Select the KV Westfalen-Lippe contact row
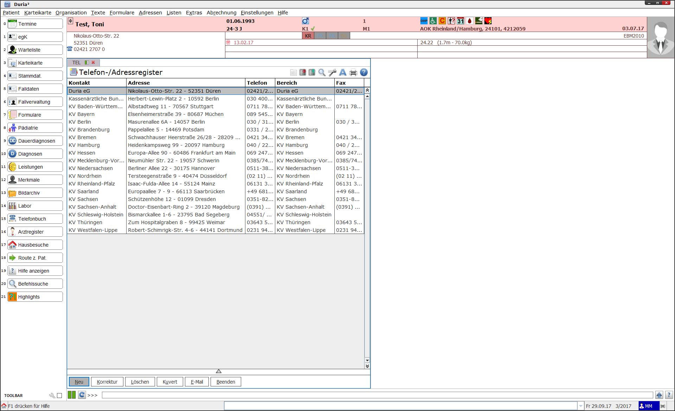Image resolution: width=675 pixels, height=411 pixels. 216,230
